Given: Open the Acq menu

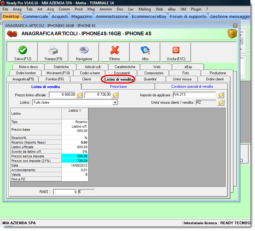Looking at the screenshot, I should click(50, 9).
